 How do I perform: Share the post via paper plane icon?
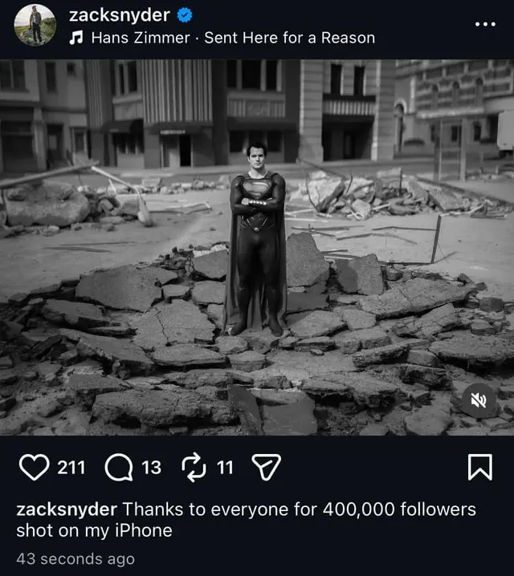(x=267, y=467)
